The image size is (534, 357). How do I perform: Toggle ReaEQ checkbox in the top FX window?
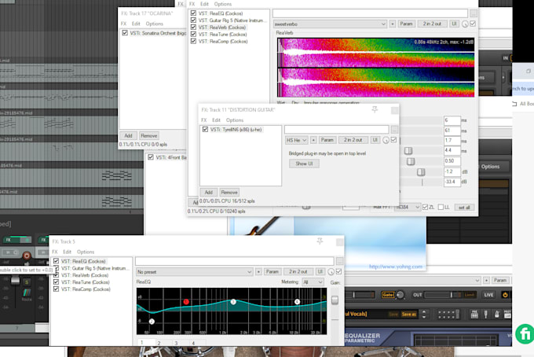(193, 13)
